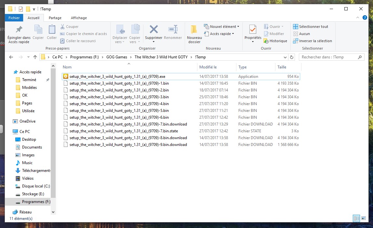Open the Nouvel élément dropdown
This screenshot has width=373, height=228.
tap(222, 27)
